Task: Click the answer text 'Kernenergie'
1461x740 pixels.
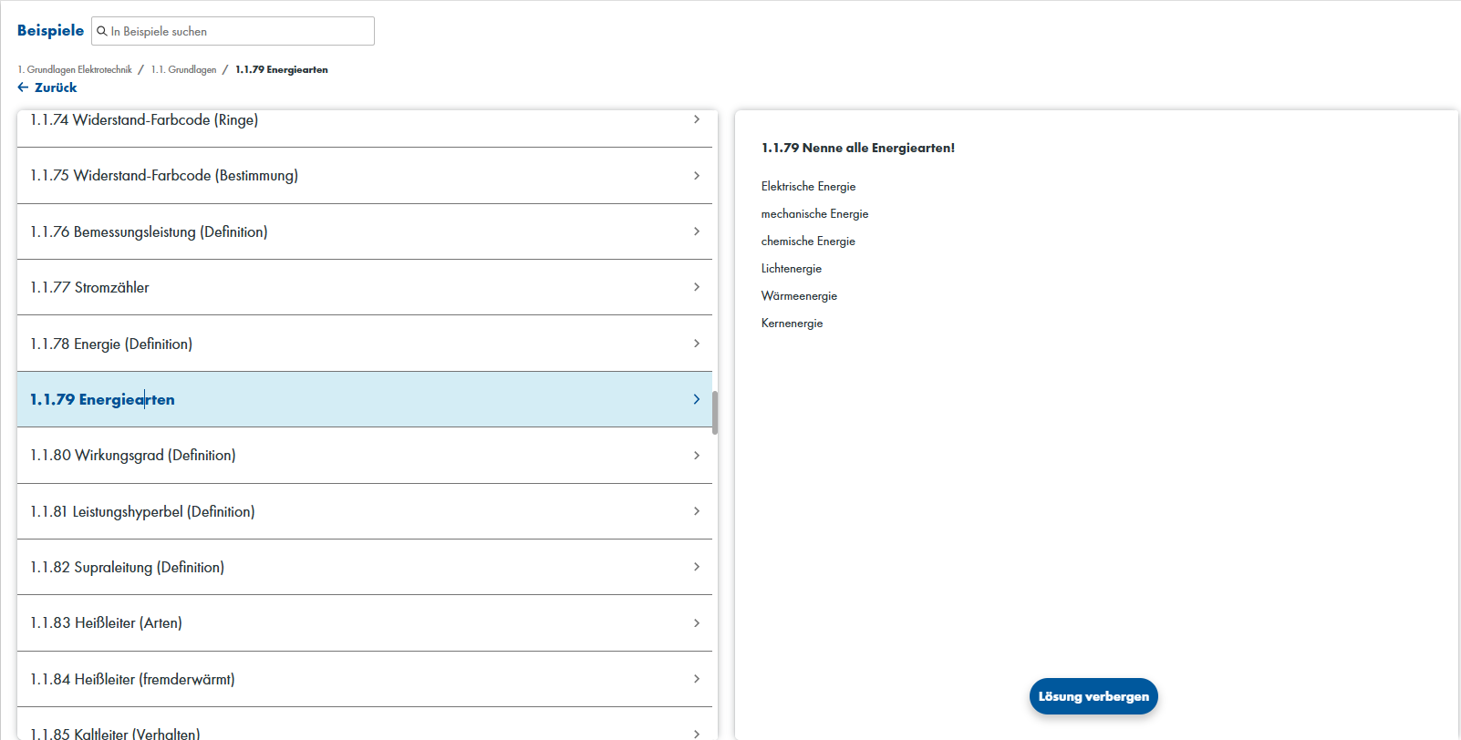Action: pos(793,323)
